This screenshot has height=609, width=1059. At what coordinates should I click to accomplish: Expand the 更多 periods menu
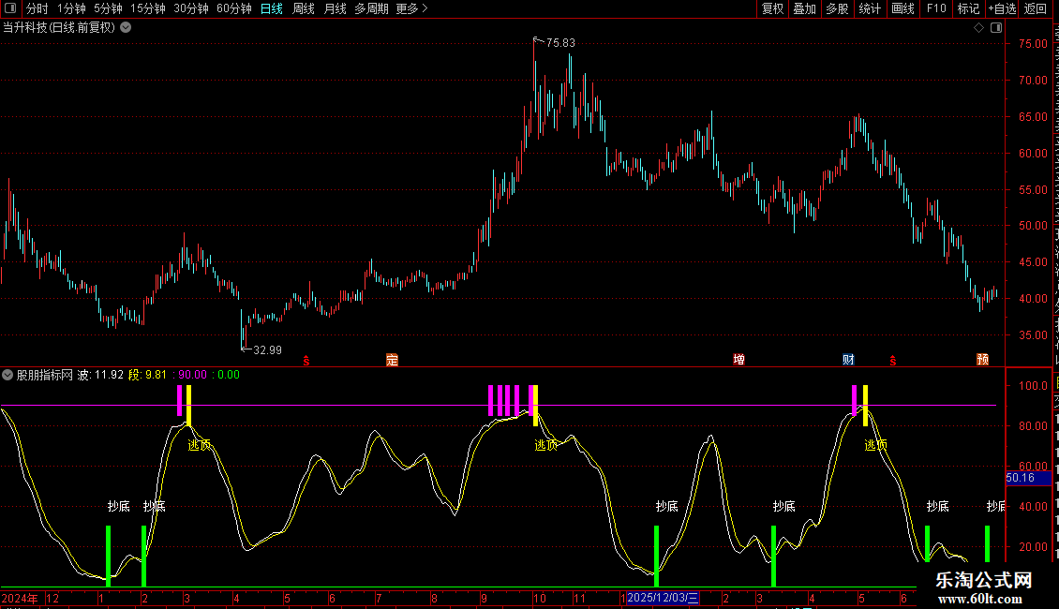(412, 8)
